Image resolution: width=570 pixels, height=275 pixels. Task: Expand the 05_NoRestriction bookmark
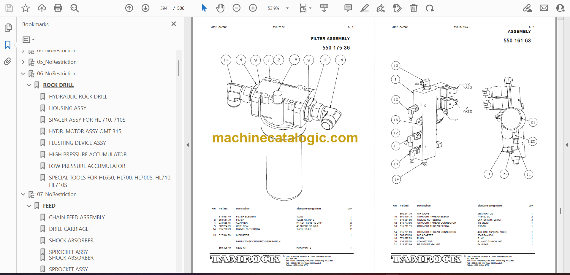pyautogui.click(x=23, y=62)
